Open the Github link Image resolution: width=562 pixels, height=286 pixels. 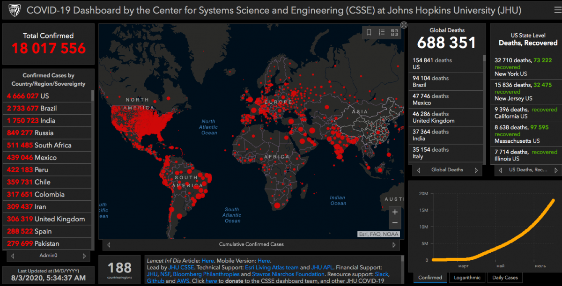click(155, 281)
